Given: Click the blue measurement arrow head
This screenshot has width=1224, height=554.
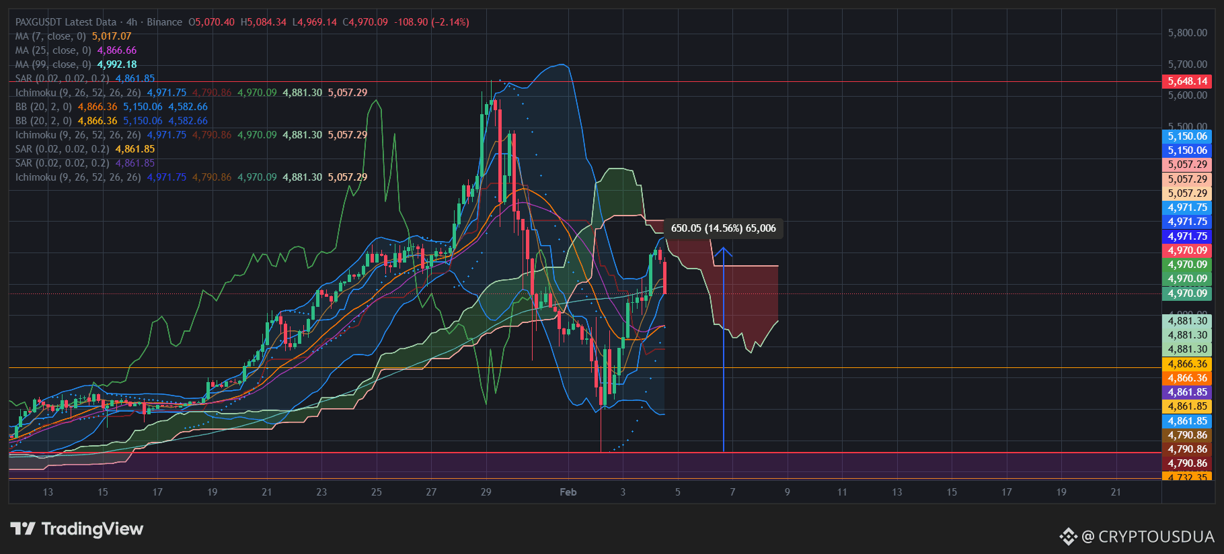Looking at the screenshot, I should click(x=723, y=251).
